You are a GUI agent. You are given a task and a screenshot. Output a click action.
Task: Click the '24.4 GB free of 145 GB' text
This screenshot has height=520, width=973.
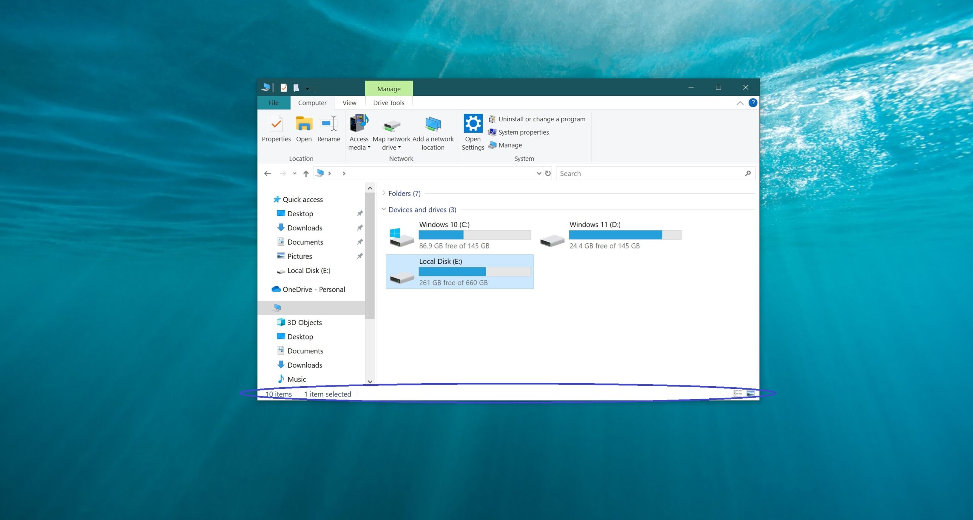[x=604, y=246]
